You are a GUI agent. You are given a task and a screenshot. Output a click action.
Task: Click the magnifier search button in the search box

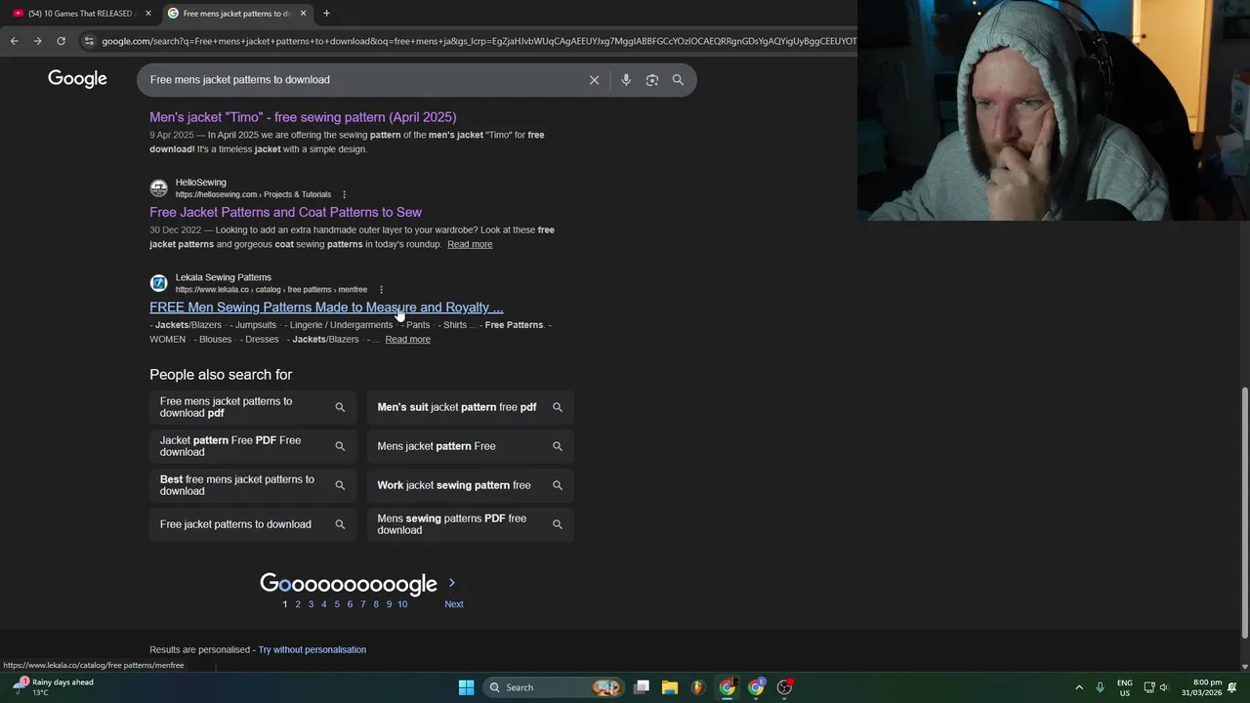tap(678, 80)
